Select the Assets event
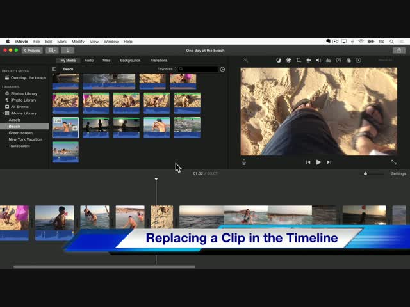Screen dimensions: 410x307 [15, 120]
